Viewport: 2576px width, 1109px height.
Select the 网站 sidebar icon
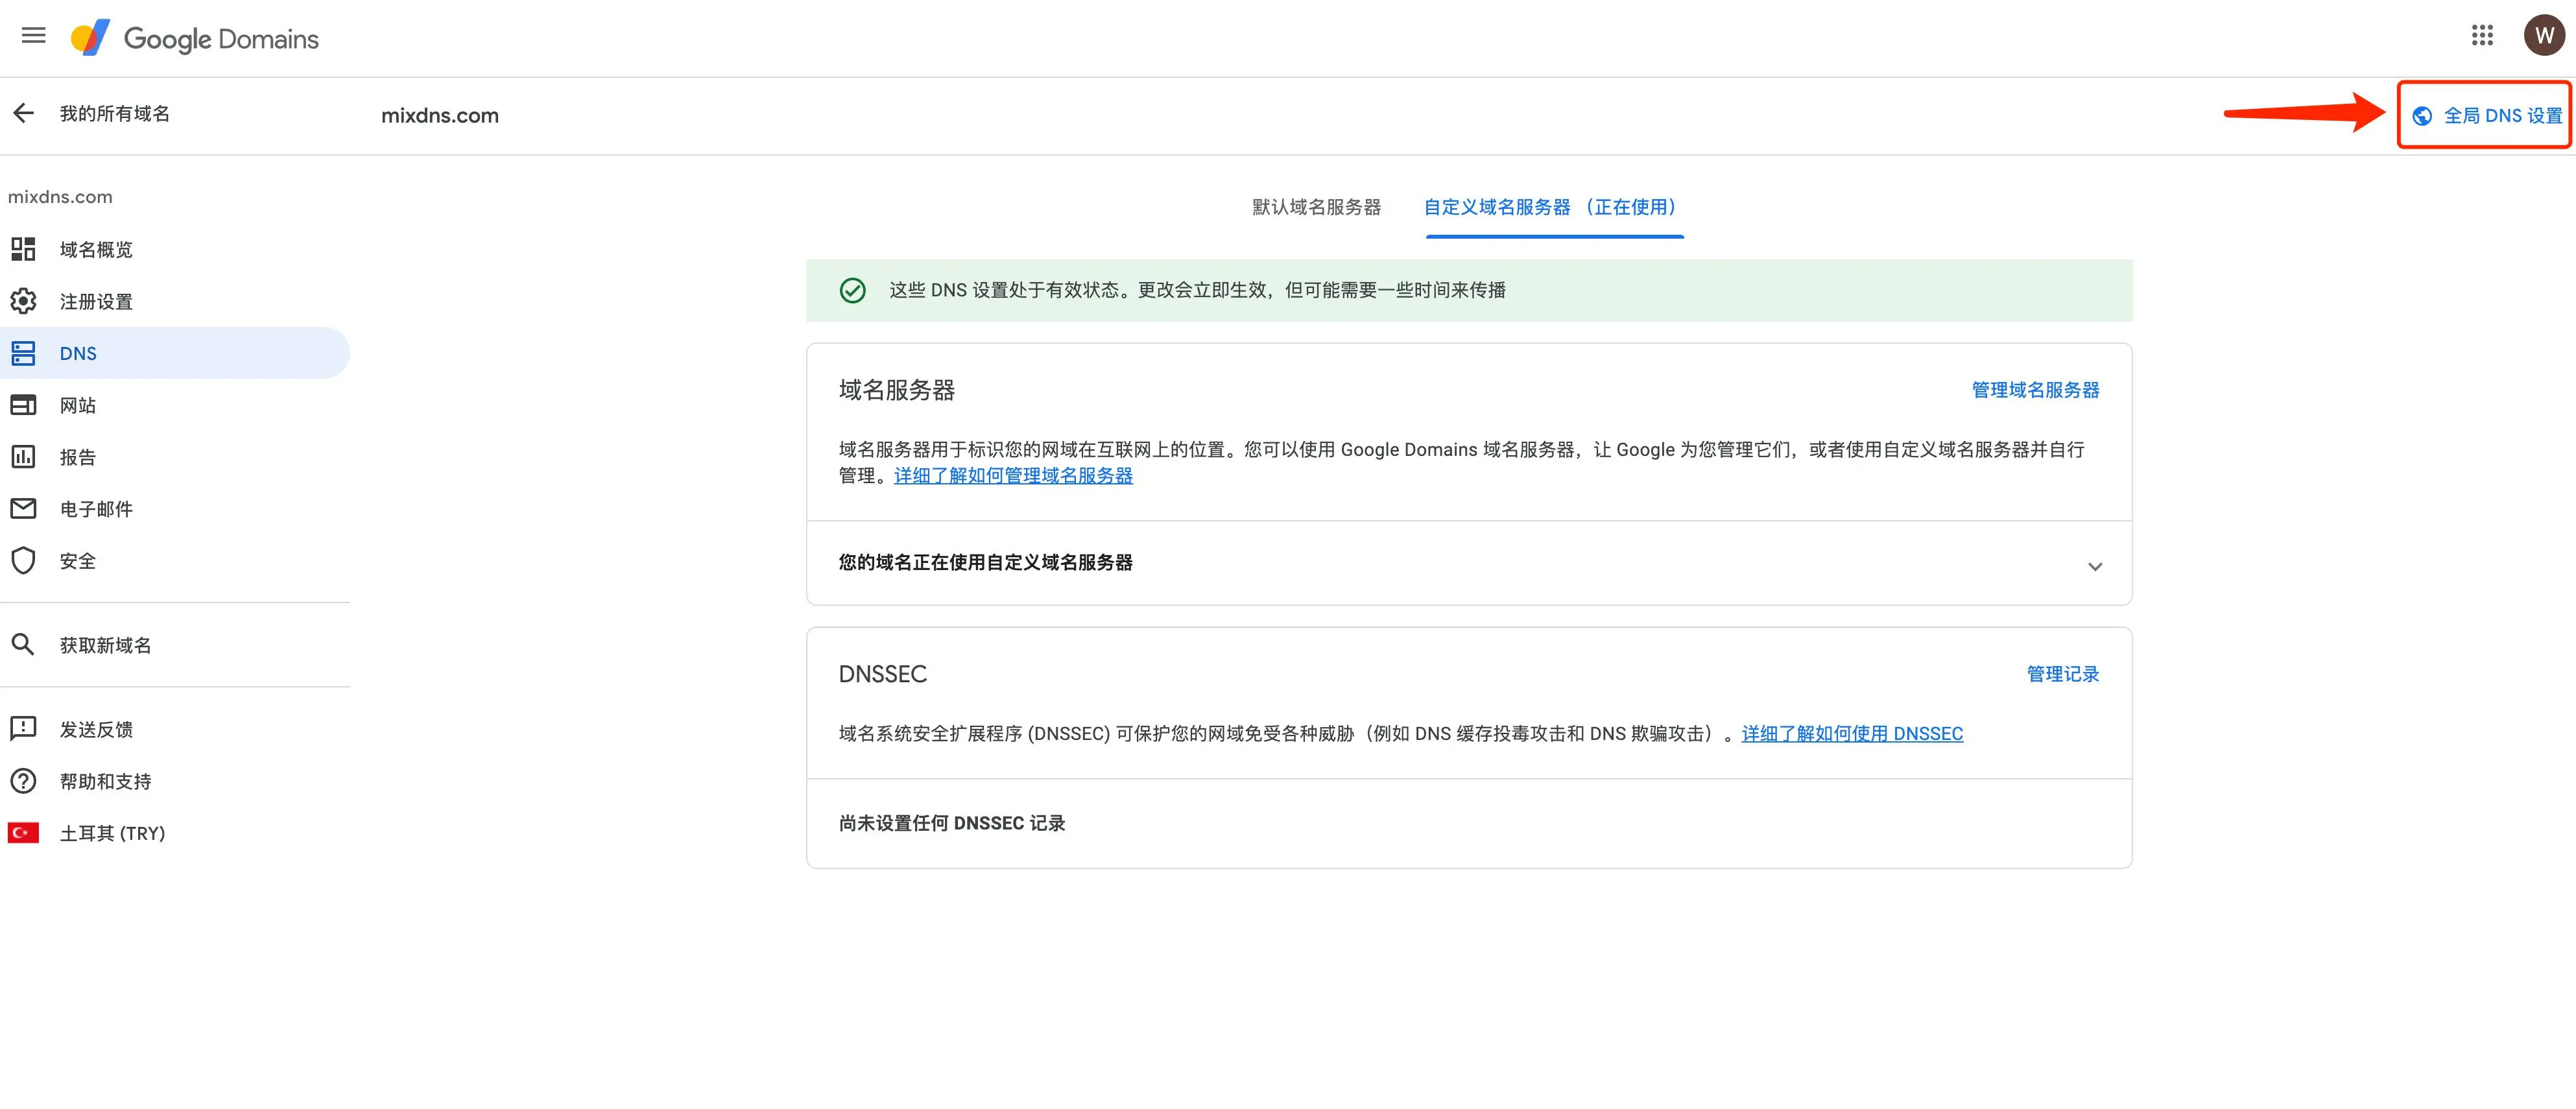(23, 404)
